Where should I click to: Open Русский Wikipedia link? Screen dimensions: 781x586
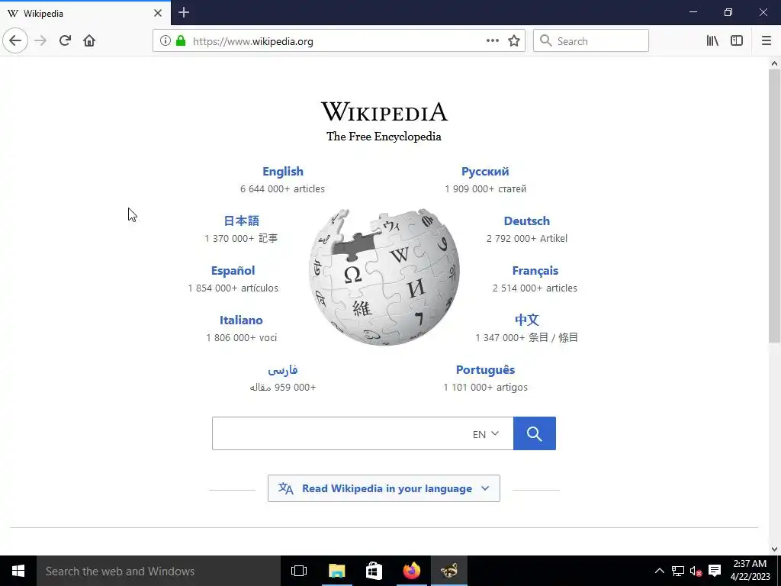pyautogui.click(x=485, y=172)
